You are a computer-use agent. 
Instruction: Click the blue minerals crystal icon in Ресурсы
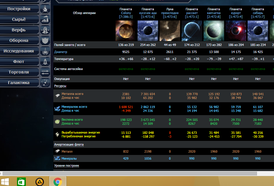[57, 109]
